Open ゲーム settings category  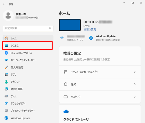click(x=28, y=96)
